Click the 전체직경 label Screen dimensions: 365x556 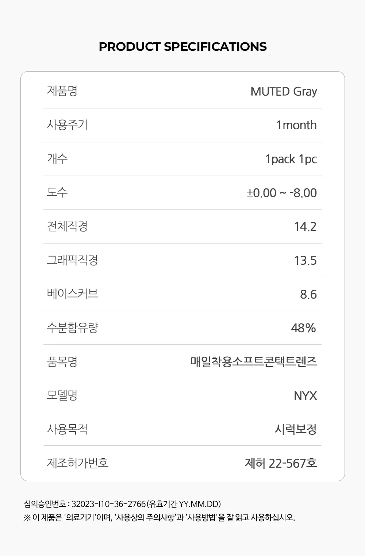[x=67, y=226]
